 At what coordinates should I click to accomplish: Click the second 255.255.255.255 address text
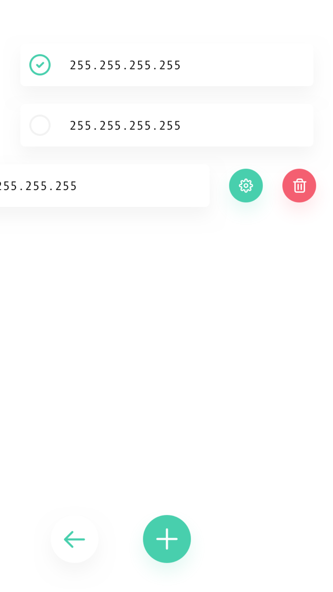coord(125,125)
